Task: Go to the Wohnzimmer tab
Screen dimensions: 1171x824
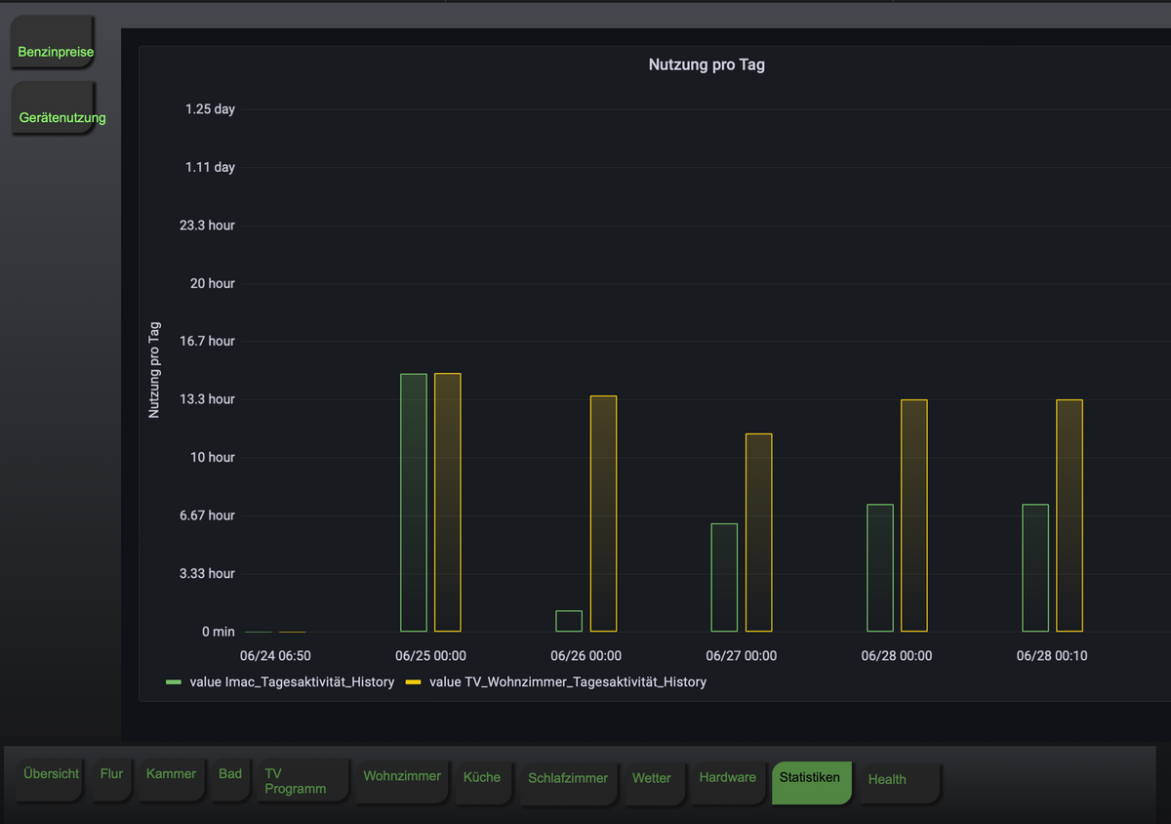Action: coord(402,776)
